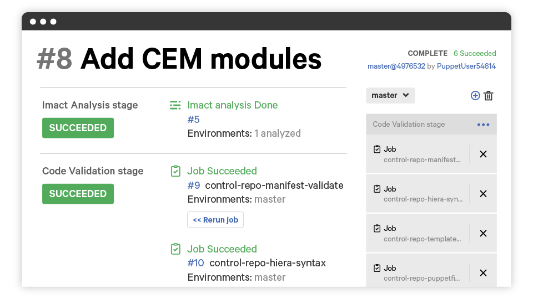
Task: Click the impact analysis list icon
Action: [x=175, y=105]
